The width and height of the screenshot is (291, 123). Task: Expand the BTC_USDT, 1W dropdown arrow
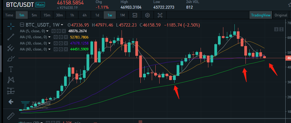(x=62, y=25)
